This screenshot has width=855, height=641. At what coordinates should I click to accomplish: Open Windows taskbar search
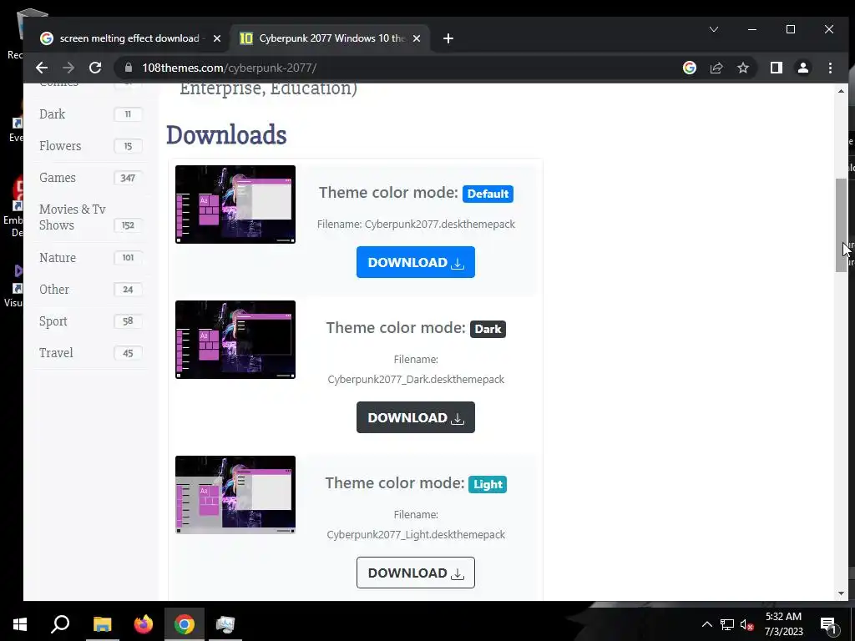click(60, 624)
